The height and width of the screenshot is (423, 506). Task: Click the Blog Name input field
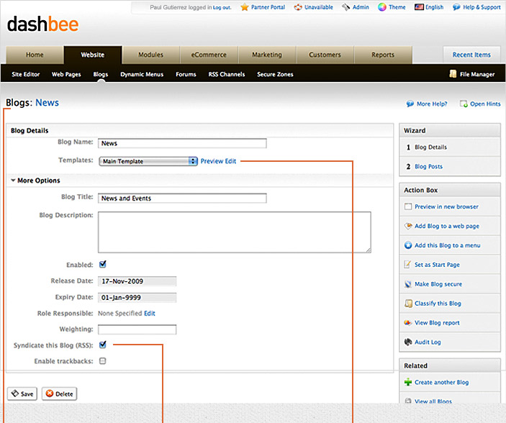[x=182, y=143]
